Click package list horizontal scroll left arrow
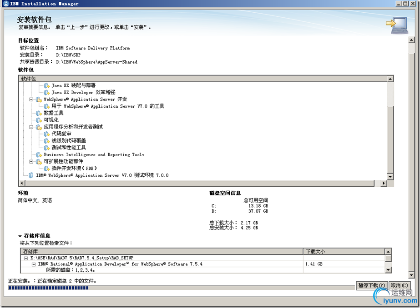 pos(22,183)
